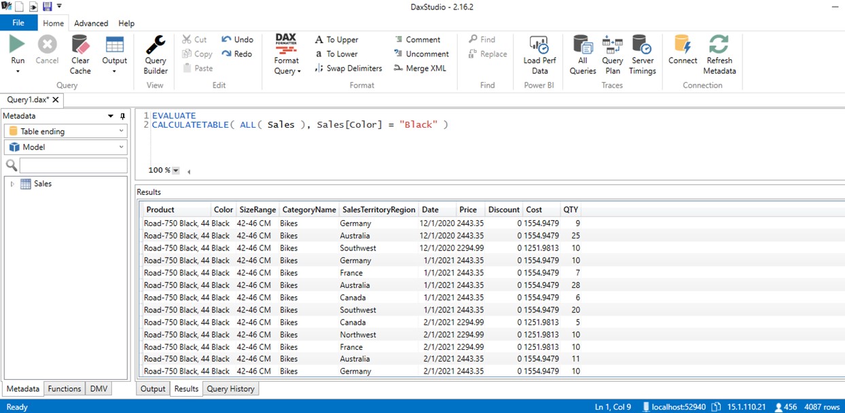Toggle the Query Plan trace

613,54
